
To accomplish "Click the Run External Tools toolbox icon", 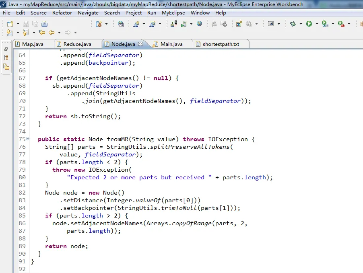I will [341, 24].
